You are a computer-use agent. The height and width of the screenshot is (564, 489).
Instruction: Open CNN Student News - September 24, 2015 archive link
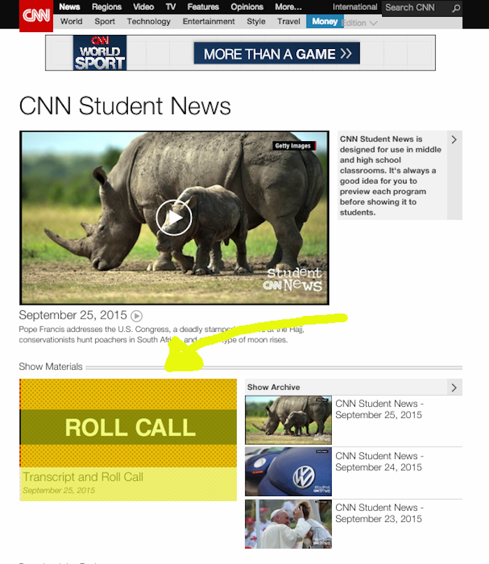coord(379,461)
